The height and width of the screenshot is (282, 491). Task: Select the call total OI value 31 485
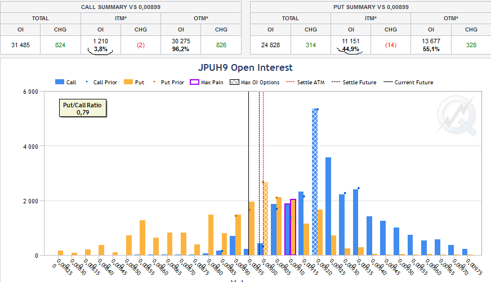[x=20, y=45]
